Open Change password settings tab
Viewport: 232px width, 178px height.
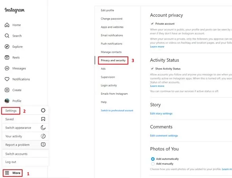112,19
